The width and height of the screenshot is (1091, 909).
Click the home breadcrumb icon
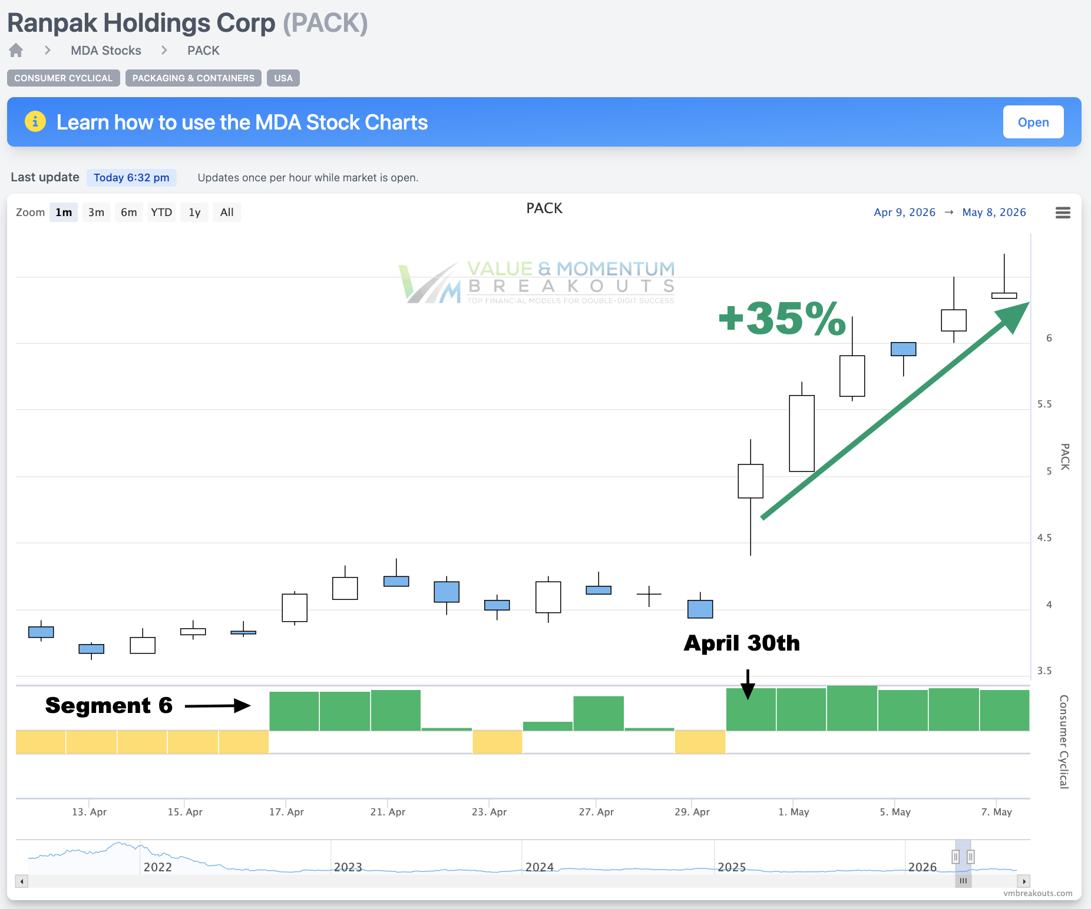coord(16,51)
